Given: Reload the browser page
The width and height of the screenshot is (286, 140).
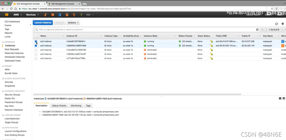Looking at the screenshot, I should click(11, 9).
